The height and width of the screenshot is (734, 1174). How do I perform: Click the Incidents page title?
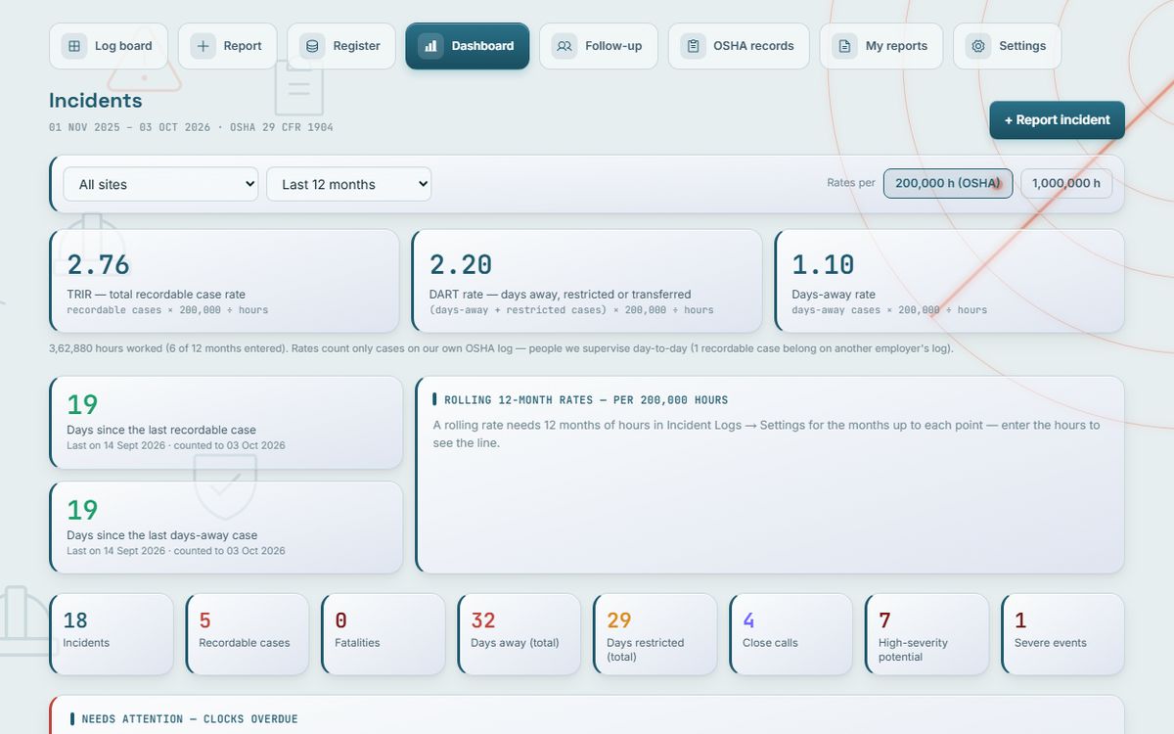point(96,101)
